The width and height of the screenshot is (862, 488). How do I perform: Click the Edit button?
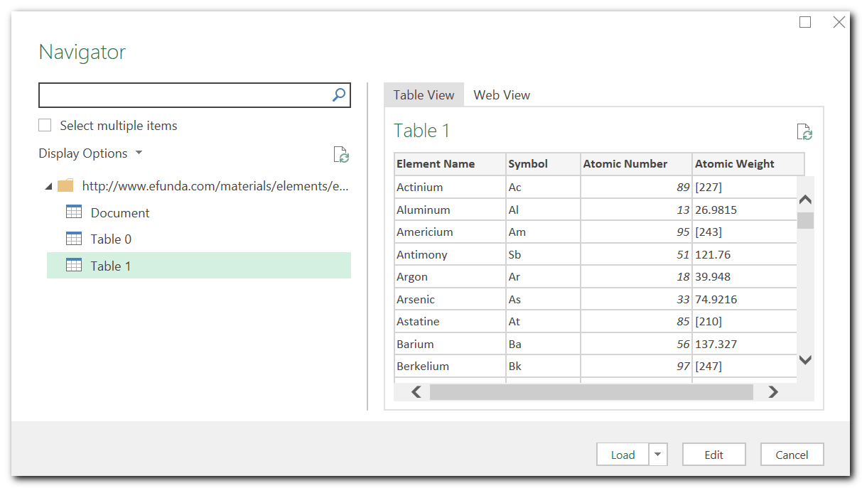pyautogui.click(x=713, y=454)
